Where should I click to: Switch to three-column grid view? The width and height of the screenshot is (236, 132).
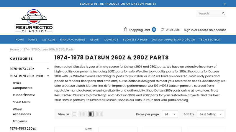pos(85,114)
